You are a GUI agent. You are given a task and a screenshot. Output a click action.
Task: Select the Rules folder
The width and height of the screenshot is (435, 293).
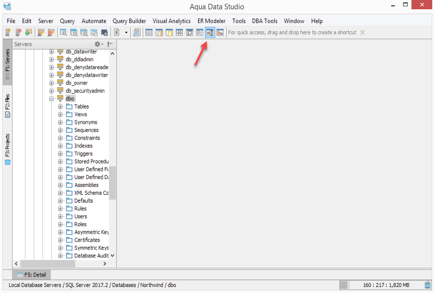(80, 209)
